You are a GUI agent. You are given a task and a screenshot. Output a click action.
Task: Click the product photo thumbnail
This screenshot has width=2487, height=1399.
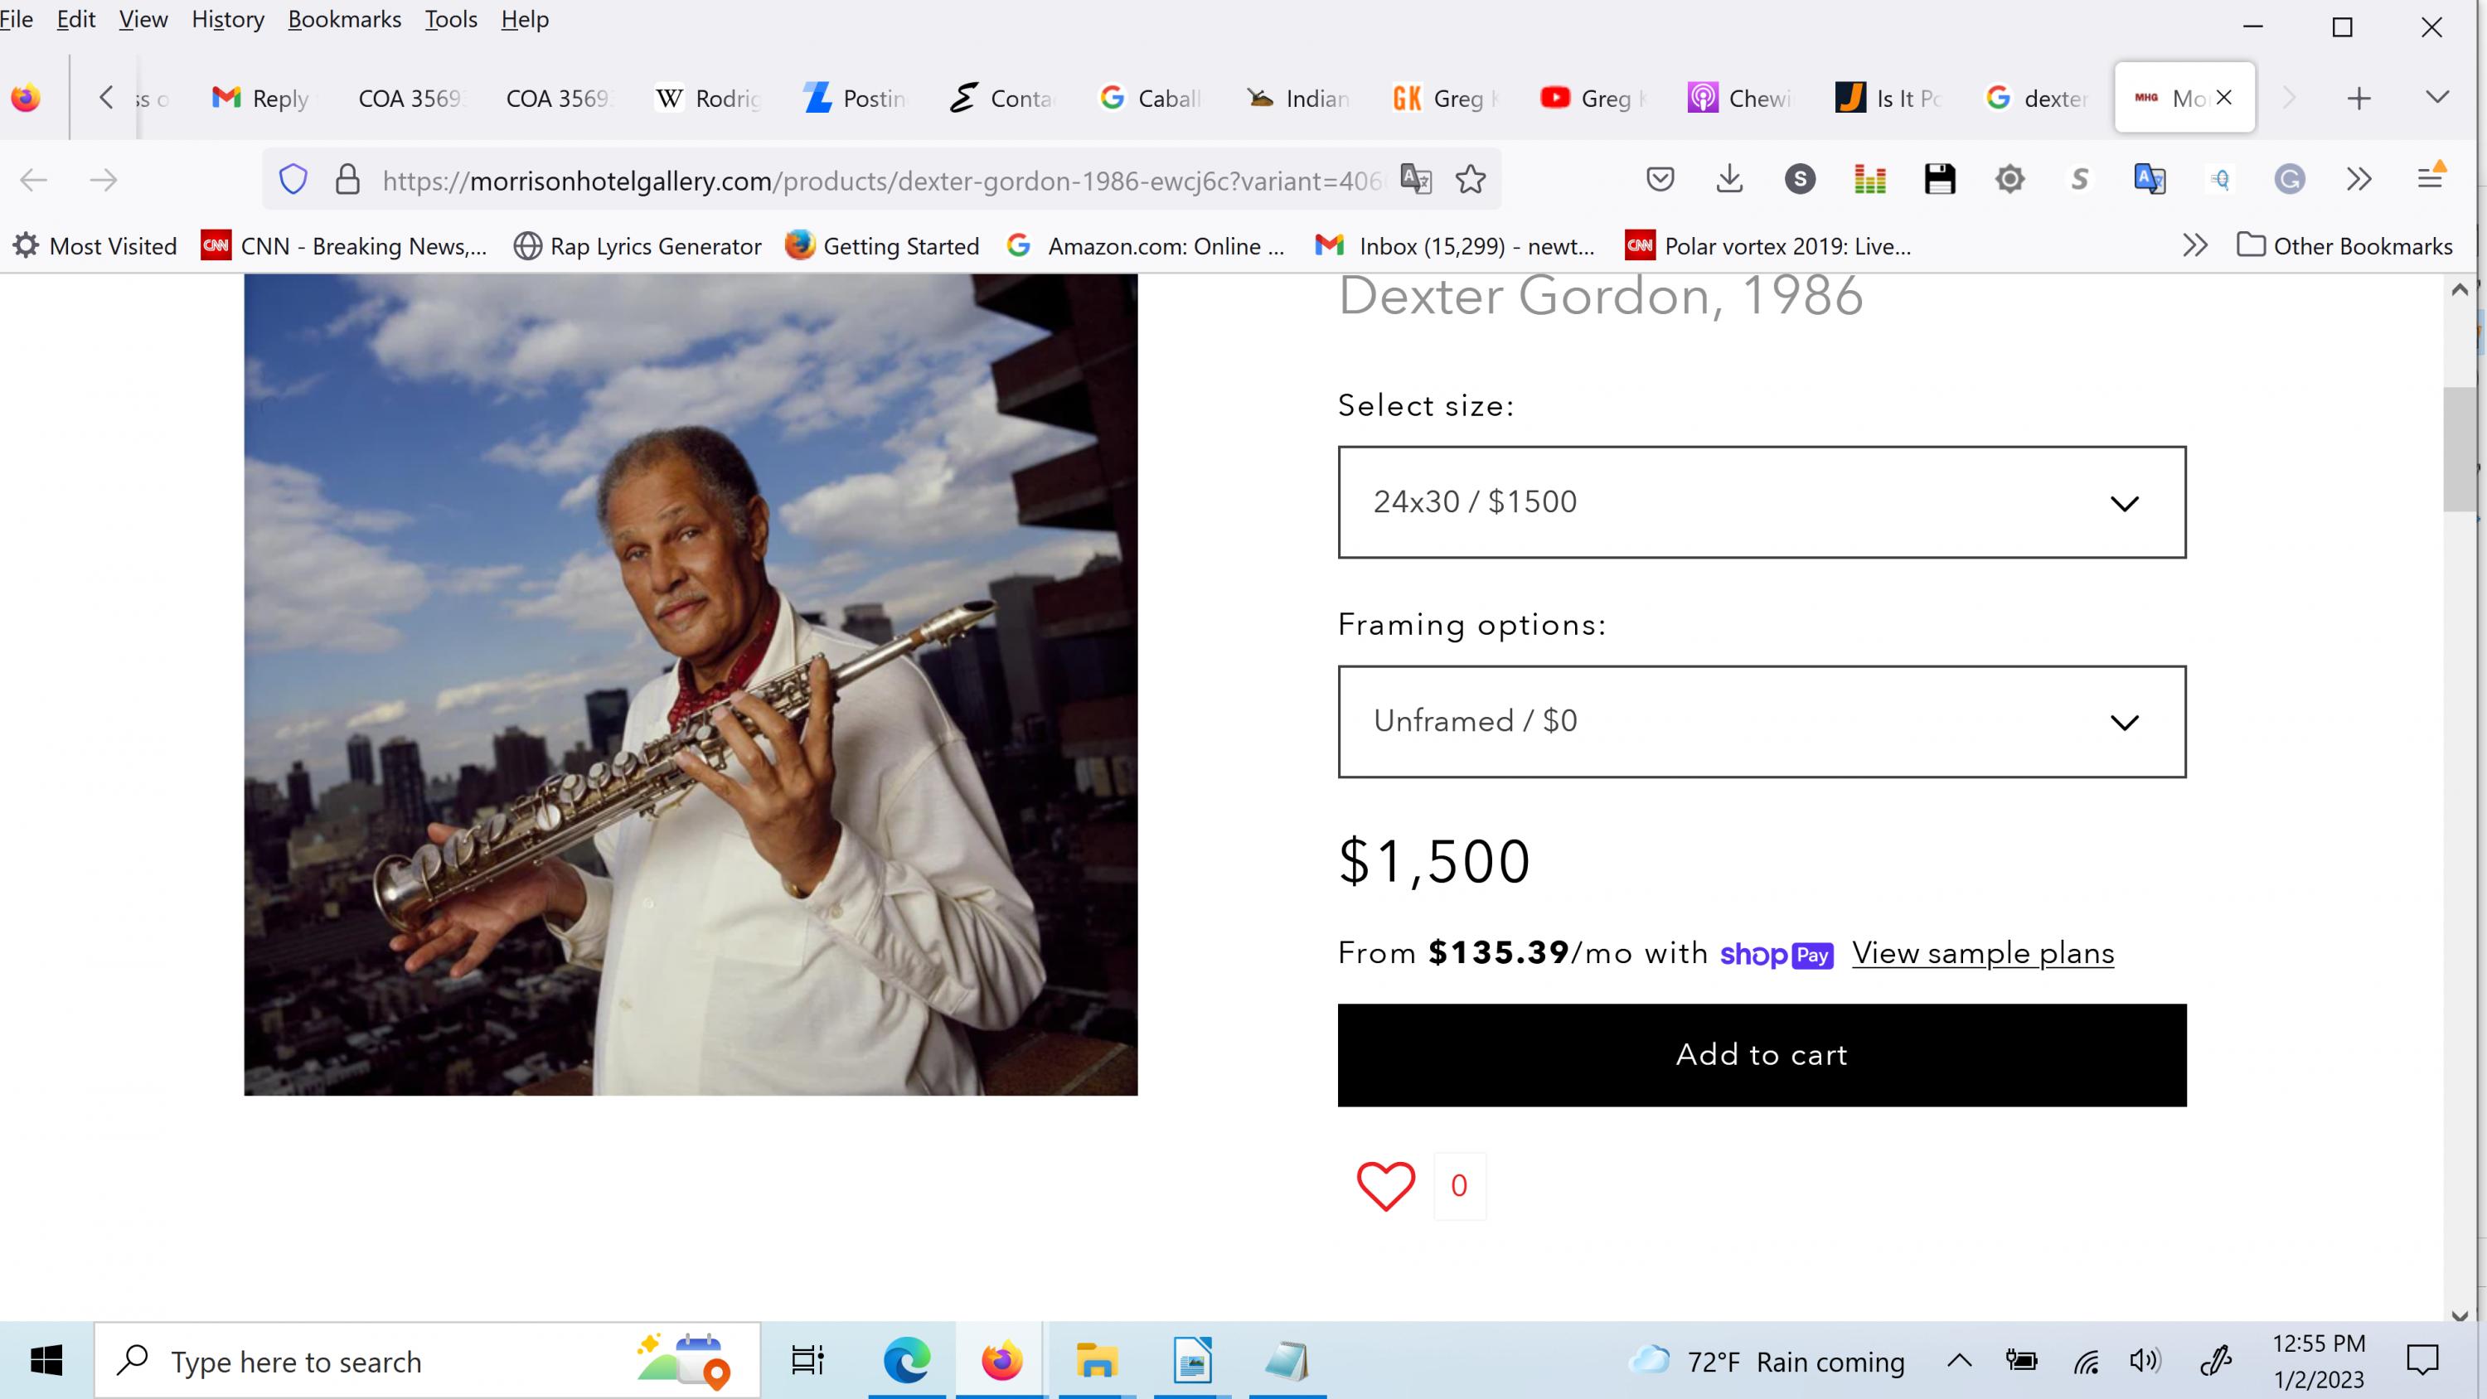coord(691,685)
